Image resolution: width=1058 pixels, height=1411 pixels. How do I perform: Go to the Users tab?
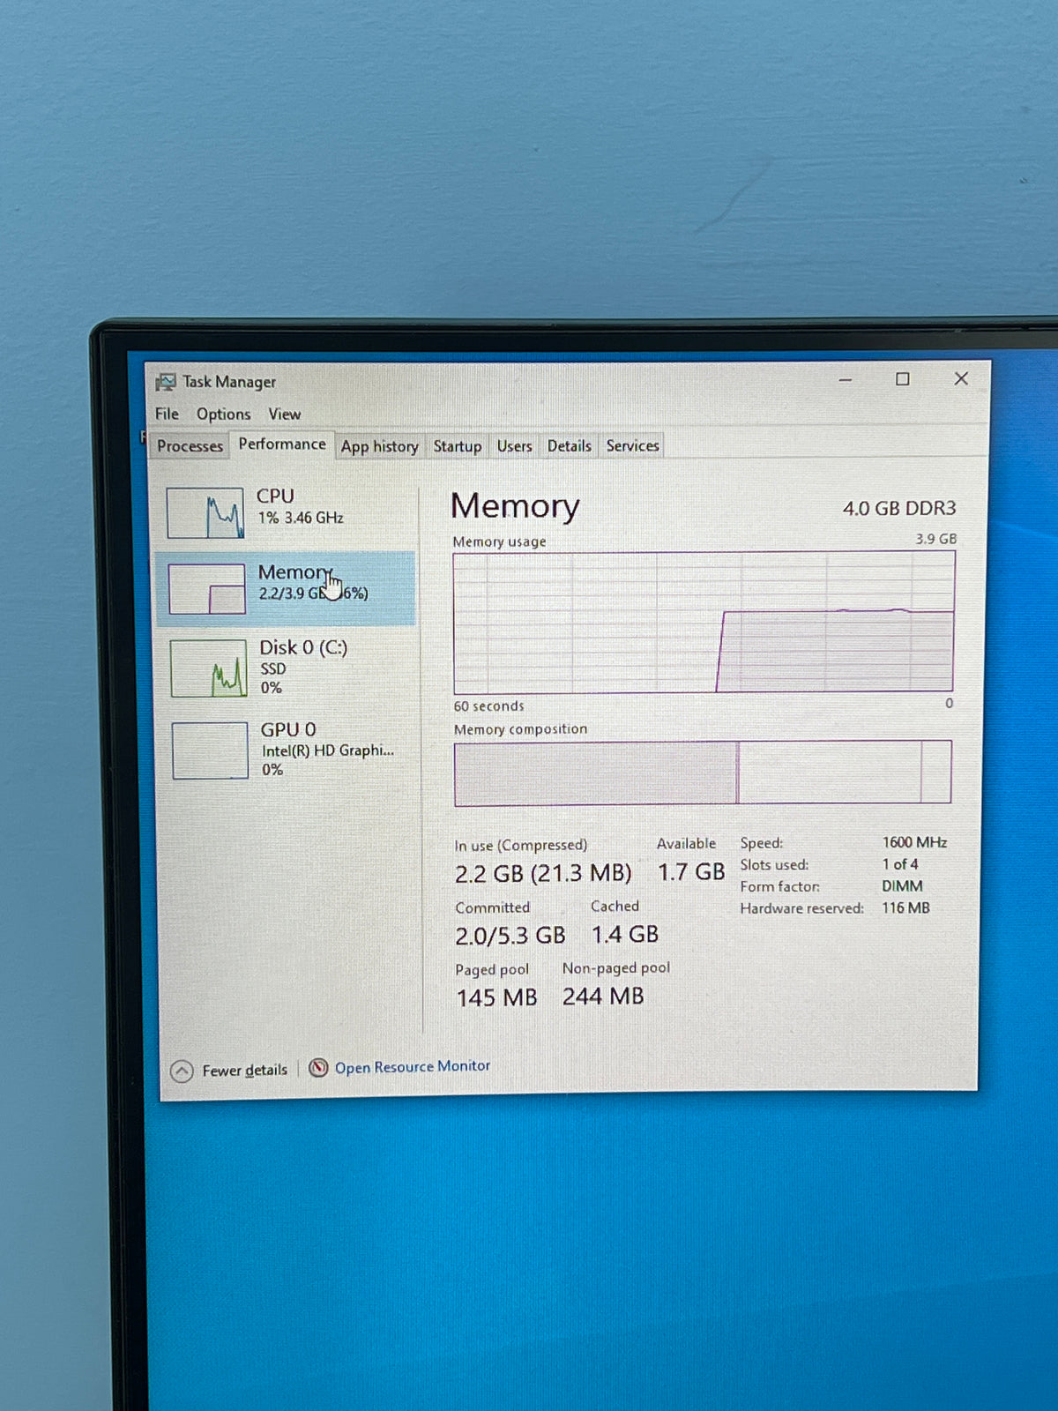(x=514, y=446)
